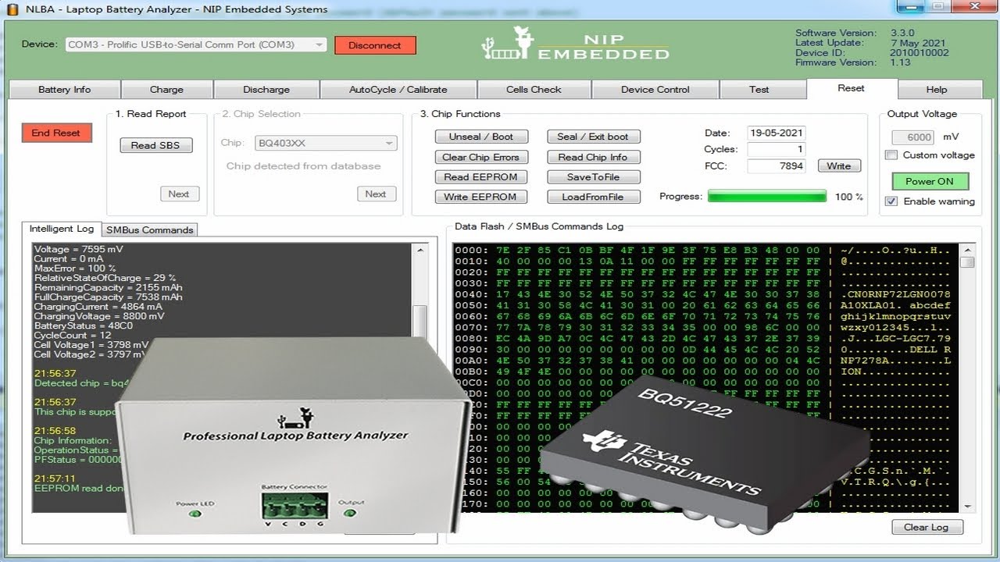Click the 'ChargingVoltage = 8800 mV' log line
Screen dimensions: 1000x562
click(99, 316)
